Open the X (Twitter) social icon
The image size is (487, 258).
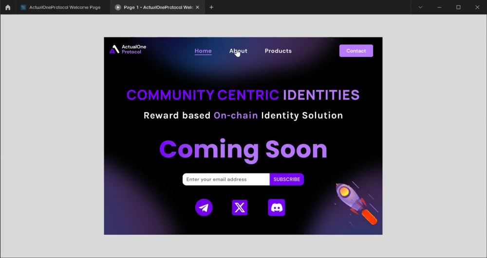[x=240, y=207]
